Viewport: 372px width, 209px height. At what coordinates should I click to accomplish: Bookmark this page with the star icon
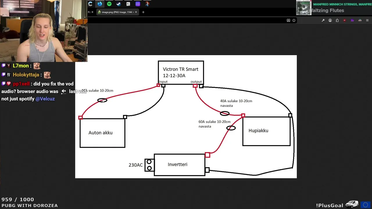(x=294, y=20)
